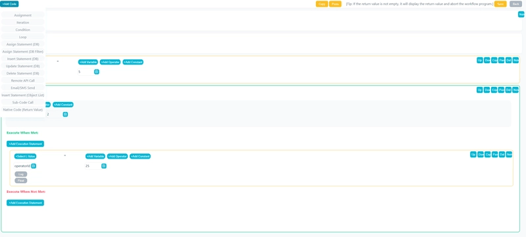Paste at the condition block
Viewport: 526px width, 237px height.
point(502,90)
